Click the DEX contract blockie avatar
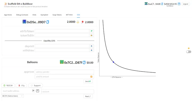The image size is (192, 101). pos(24,22)
